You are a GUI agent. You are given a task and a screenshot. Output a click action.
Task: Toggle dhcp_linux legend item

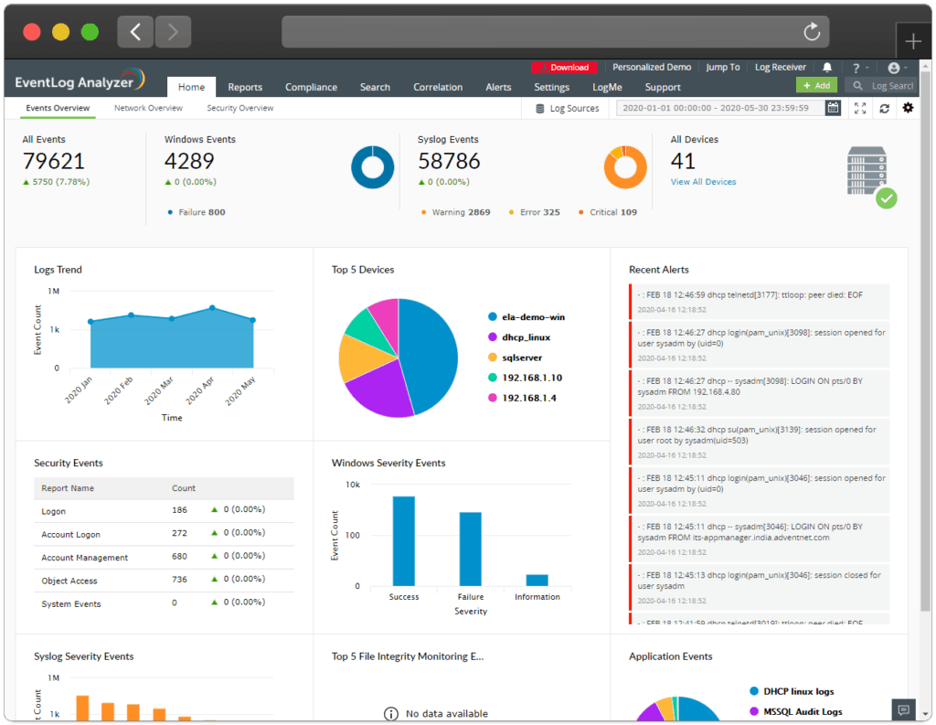pos(519,337)
